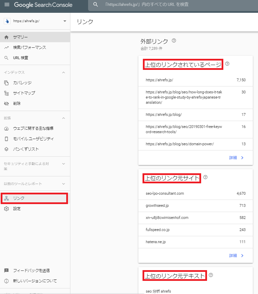Open 新しいバージョンについて info
This screenshot has width=258, height=294.
click(35, 281)
